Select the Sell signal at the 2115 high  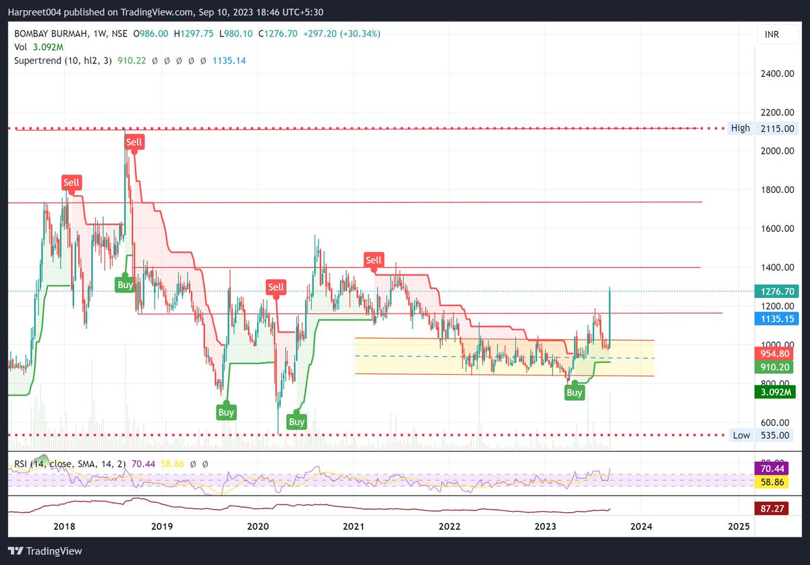134,142
